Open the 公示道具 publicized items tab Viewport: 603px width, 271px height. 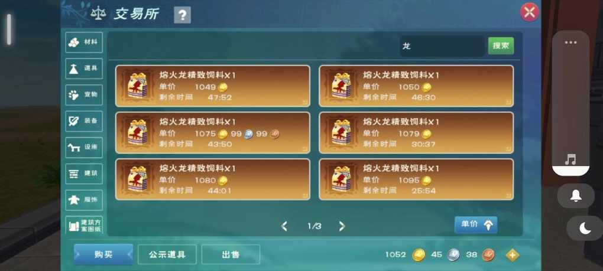pos(167,254)
